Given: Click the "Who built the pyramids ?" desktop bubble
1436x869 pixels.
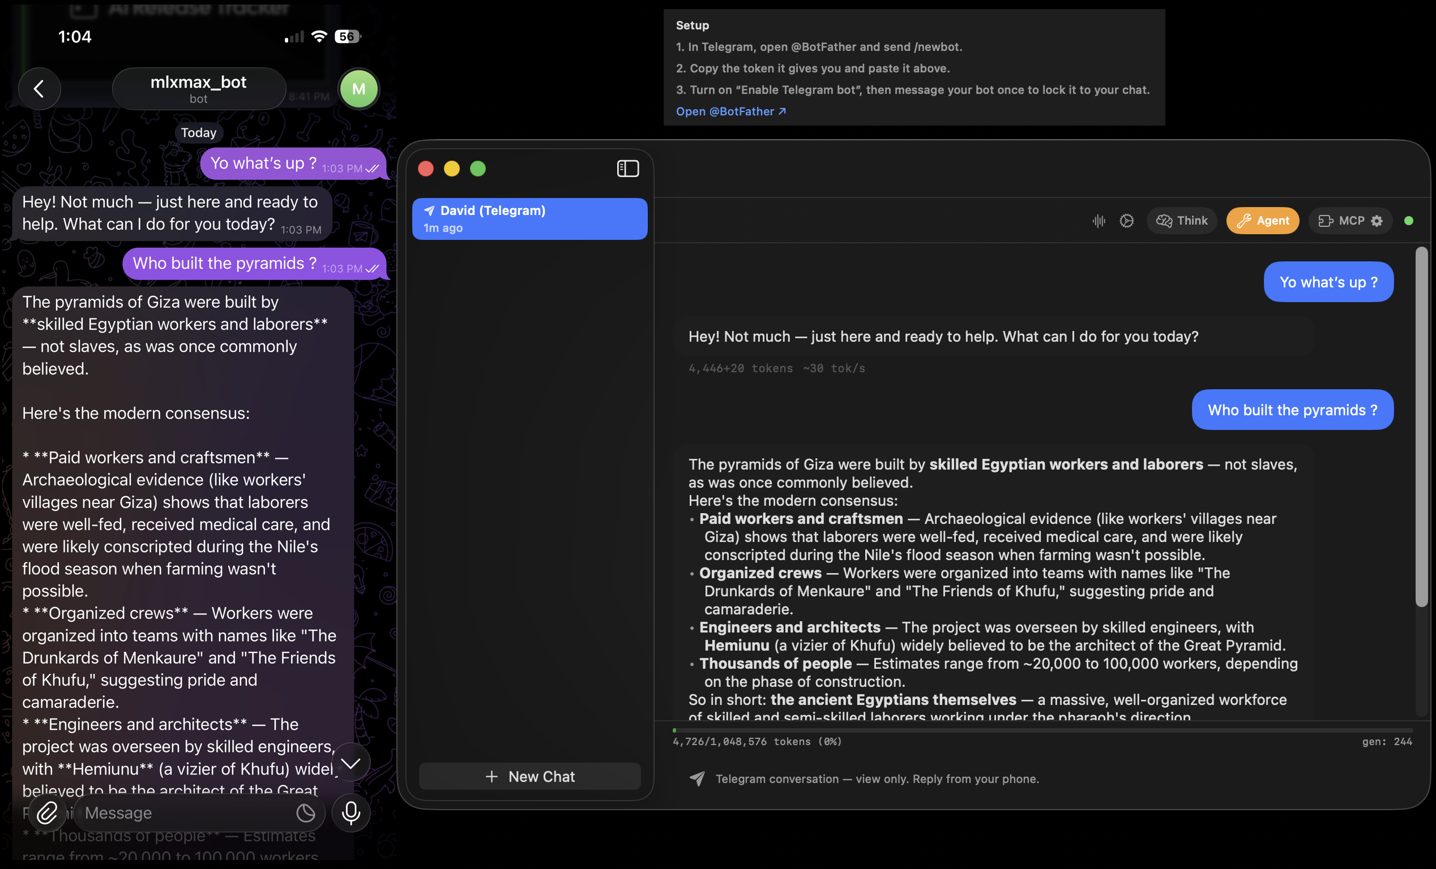Looking at the screenshot, I should pos(1292,410).
